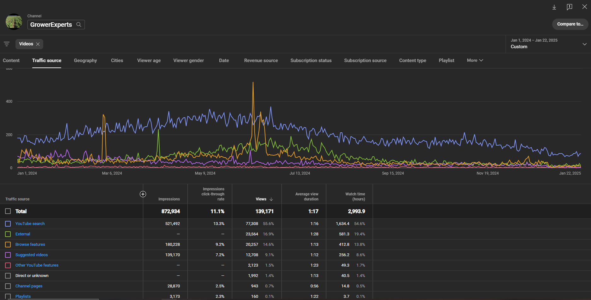Check the Channel pages checkbox
Screen dimensions: 591x300
click(x=8, y=286)
